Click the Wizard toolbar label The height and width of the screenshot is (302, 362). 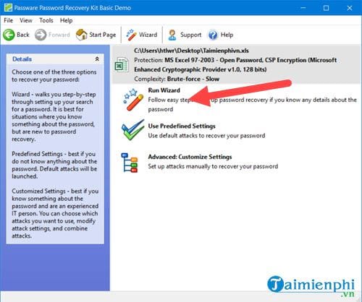pos(148,35)
